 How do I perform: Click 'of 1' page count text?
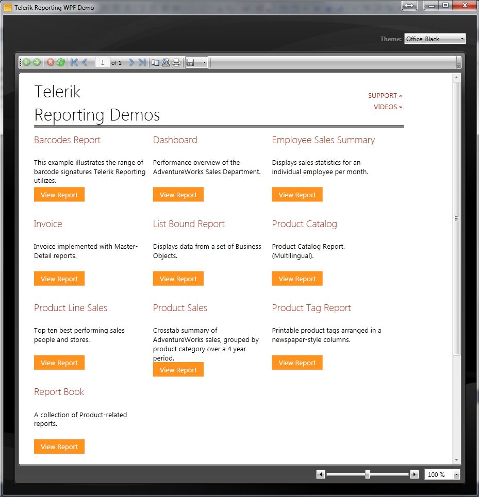pyautogui.click(x=117, y=63)
